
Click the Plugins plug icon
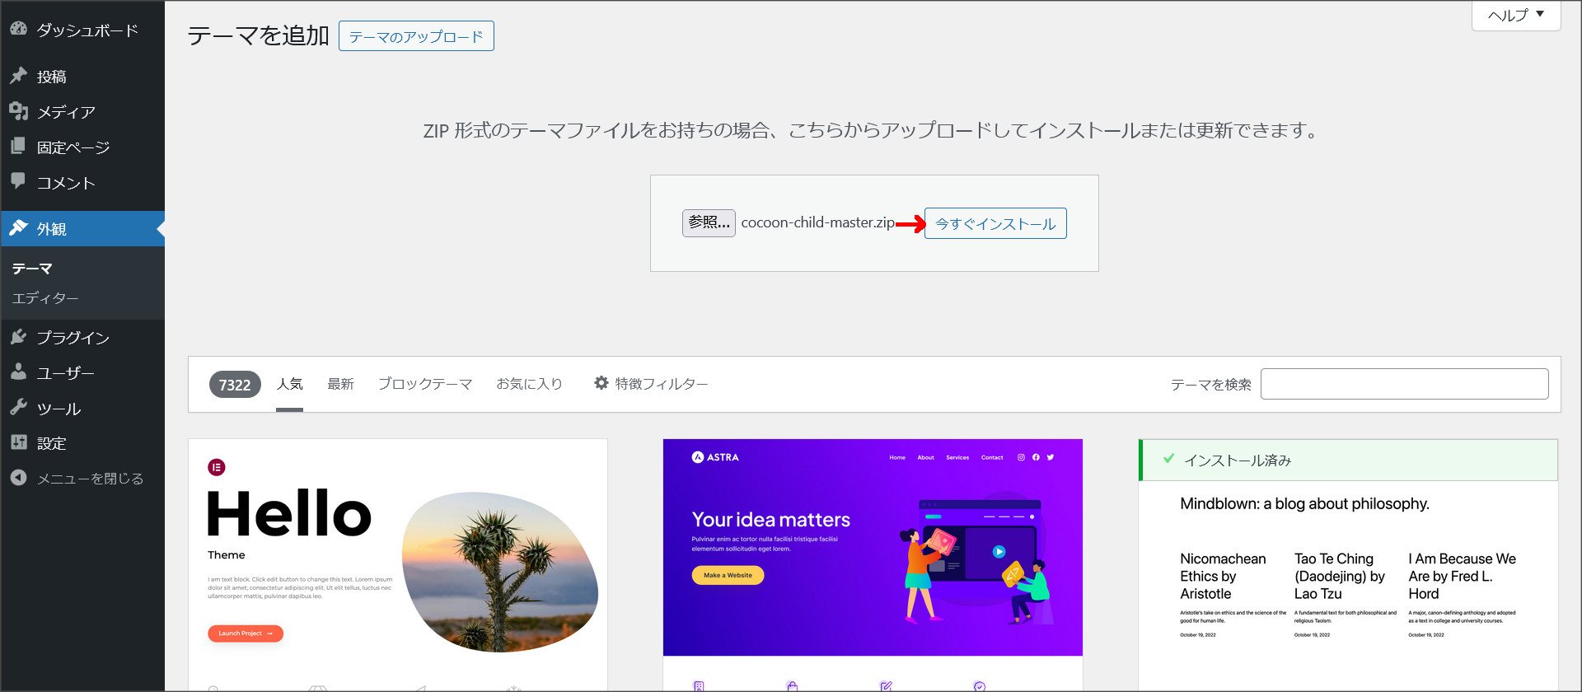[19, 337]
